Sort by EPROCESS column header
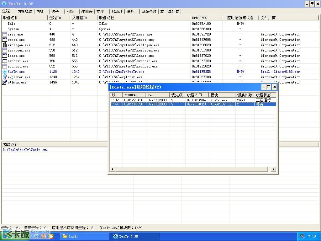 pyautogui.click(x=206, y=18)
